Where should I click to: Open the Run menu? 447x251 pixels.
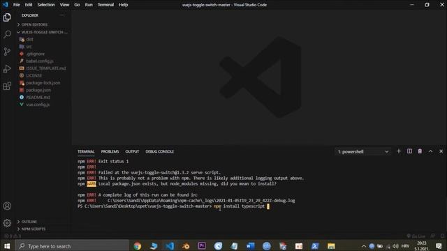(x=89, y=5)
